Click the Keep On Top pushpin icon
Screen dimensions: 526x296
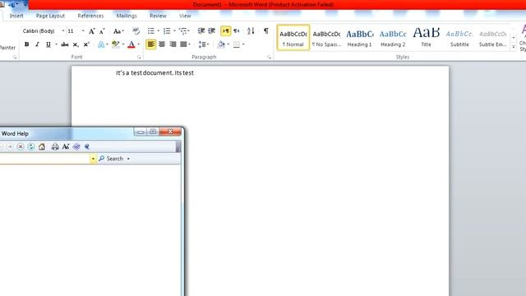tap(87, 146)
